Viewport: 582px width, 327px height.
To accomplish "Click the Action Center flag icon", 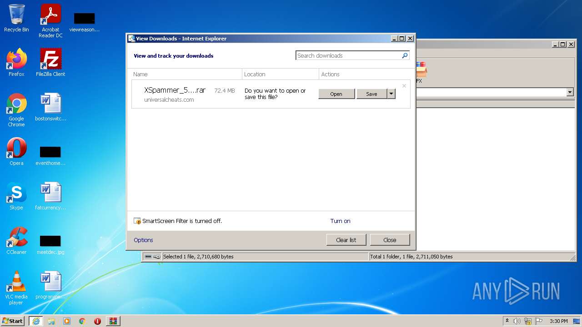I will 539,321.
